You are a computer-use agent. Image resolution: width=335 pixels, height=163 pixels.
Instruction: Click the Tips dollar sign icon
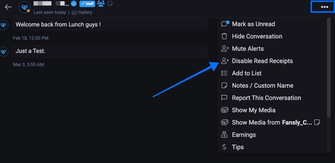point(224,147)
